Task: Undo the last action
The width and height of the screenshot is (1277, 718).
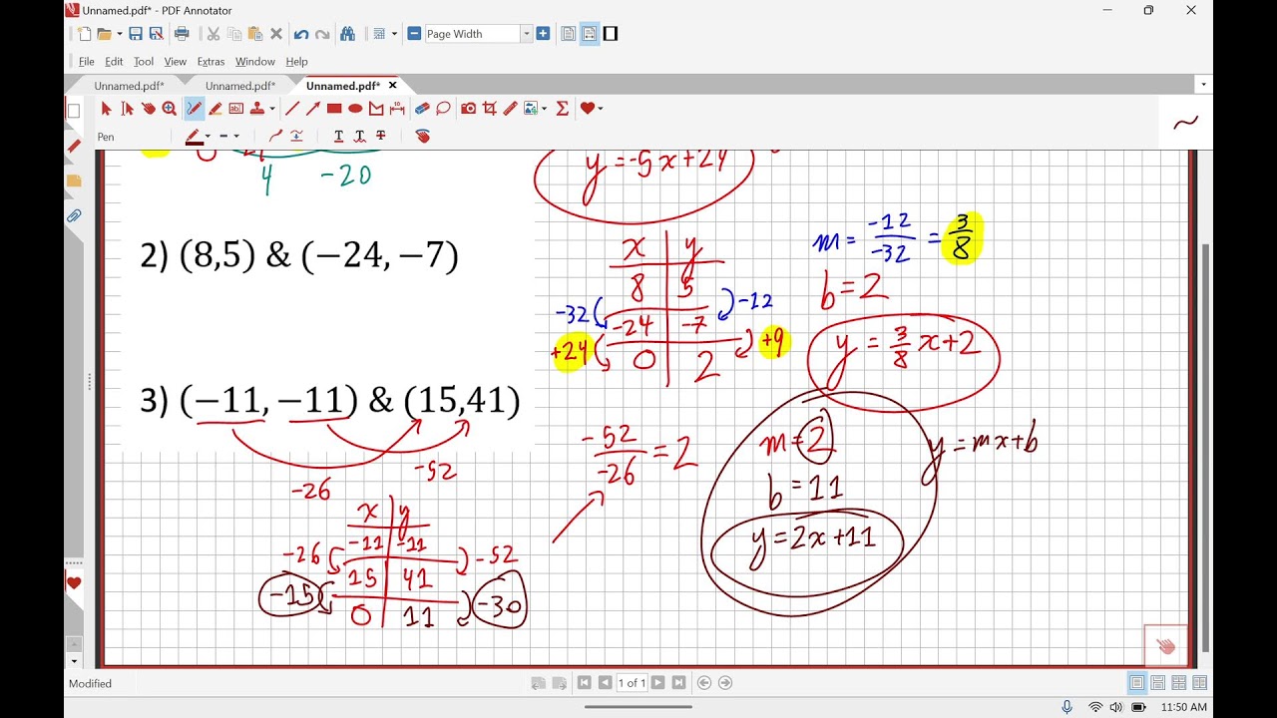Action: (300, 34)
